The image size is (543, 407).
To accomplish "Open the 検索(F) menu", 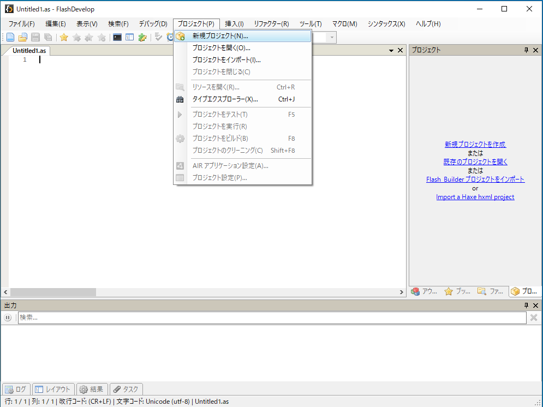I will coord(118,24).
